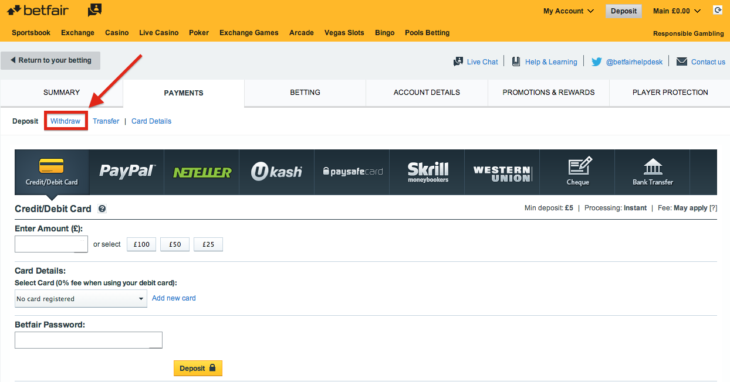730x382 pixels.
Task: Open the Select Card dropdown
Action: click(80, 299)
